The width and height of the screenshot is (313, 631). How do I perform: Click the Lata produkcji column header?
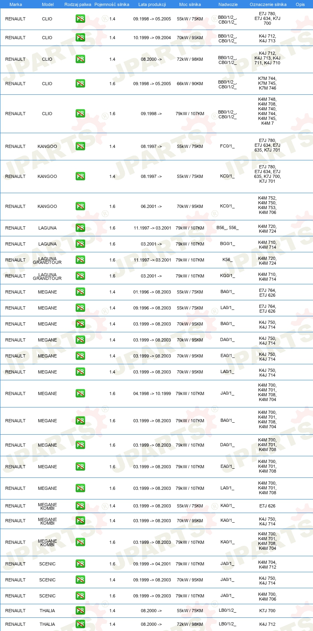coord(152,4)
